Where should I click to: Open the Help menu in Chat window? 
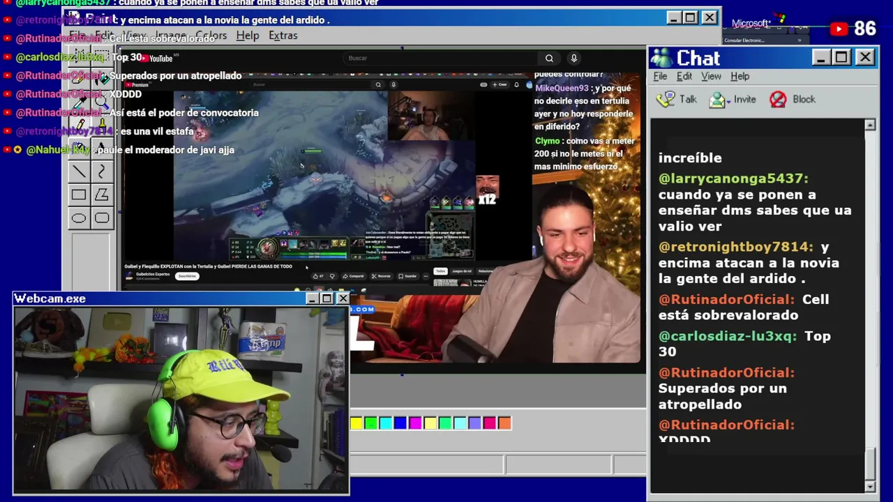point(740,76)
